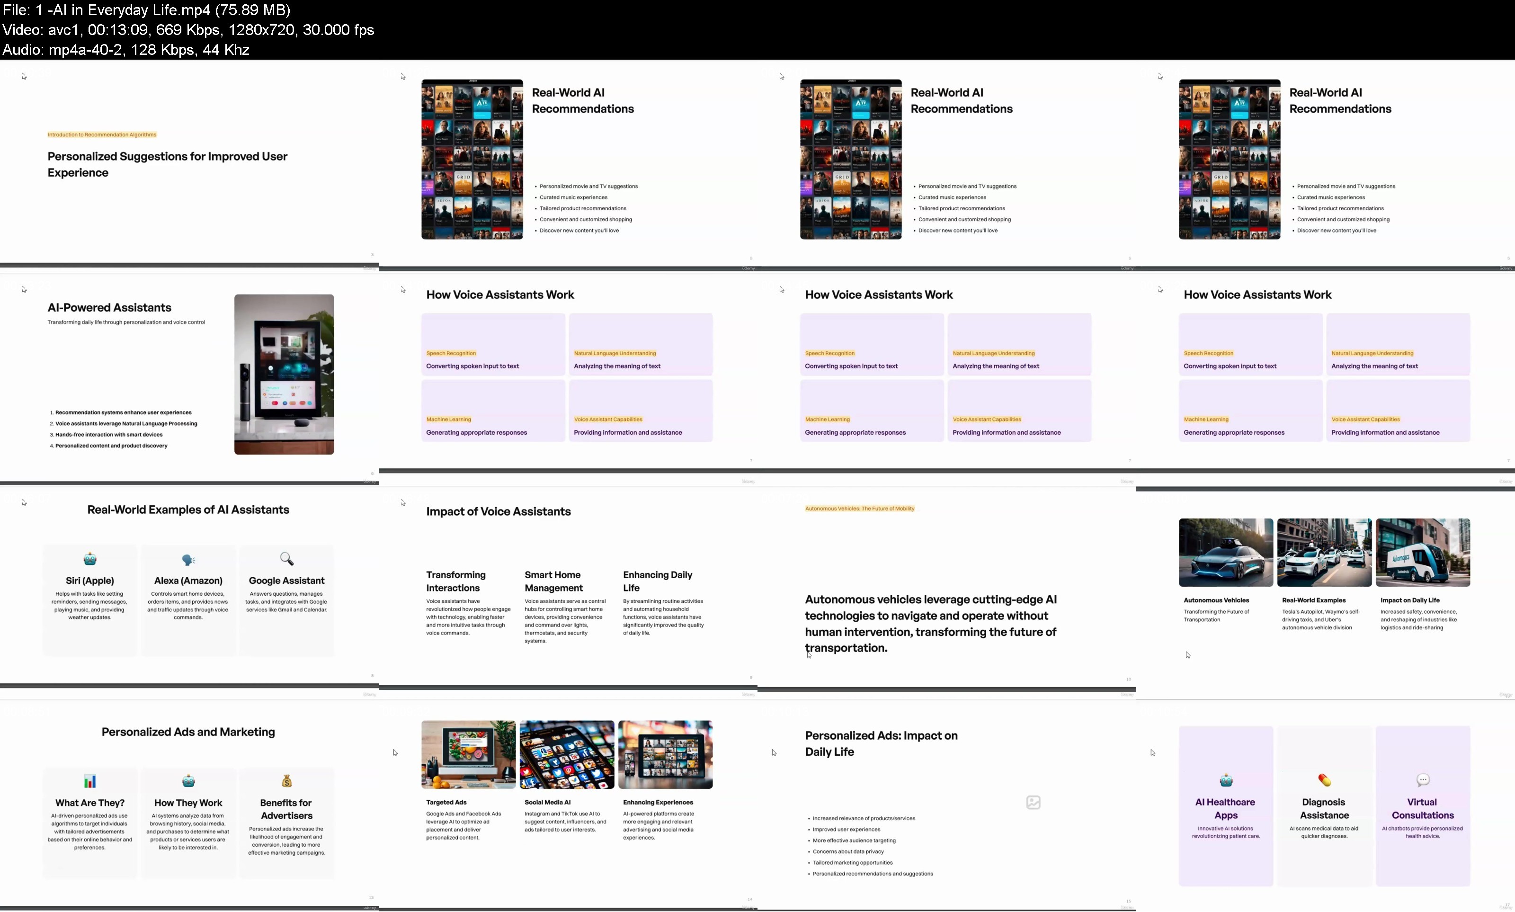Click the bar chart icon above What Are They?
This screenshot has height=912, width=1515.
[89, 781]
